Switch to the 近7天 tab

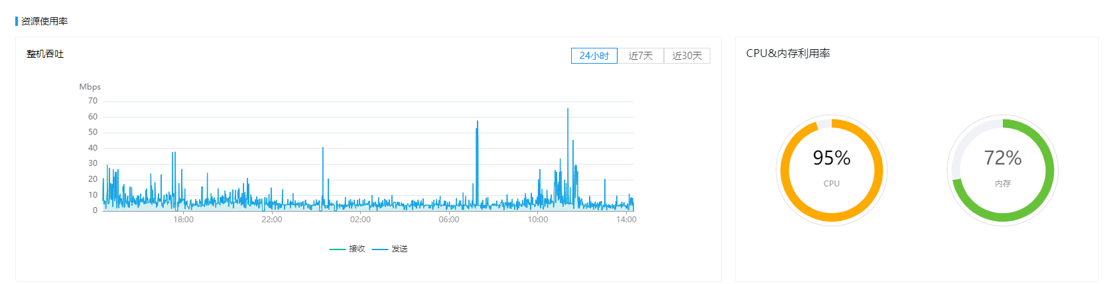[640, 56]
